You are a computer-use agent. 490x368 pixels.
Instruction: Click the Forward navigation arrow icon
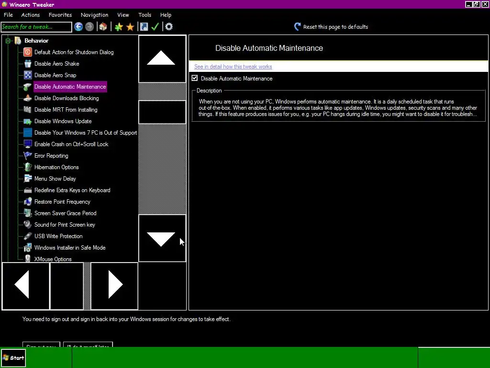[x=89, y=27]
